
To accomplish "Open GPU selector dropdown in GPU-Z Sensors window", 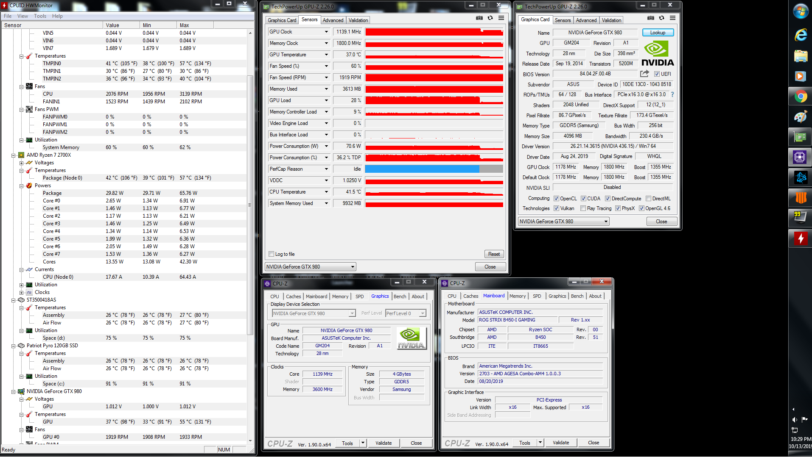I will point(310,267).
